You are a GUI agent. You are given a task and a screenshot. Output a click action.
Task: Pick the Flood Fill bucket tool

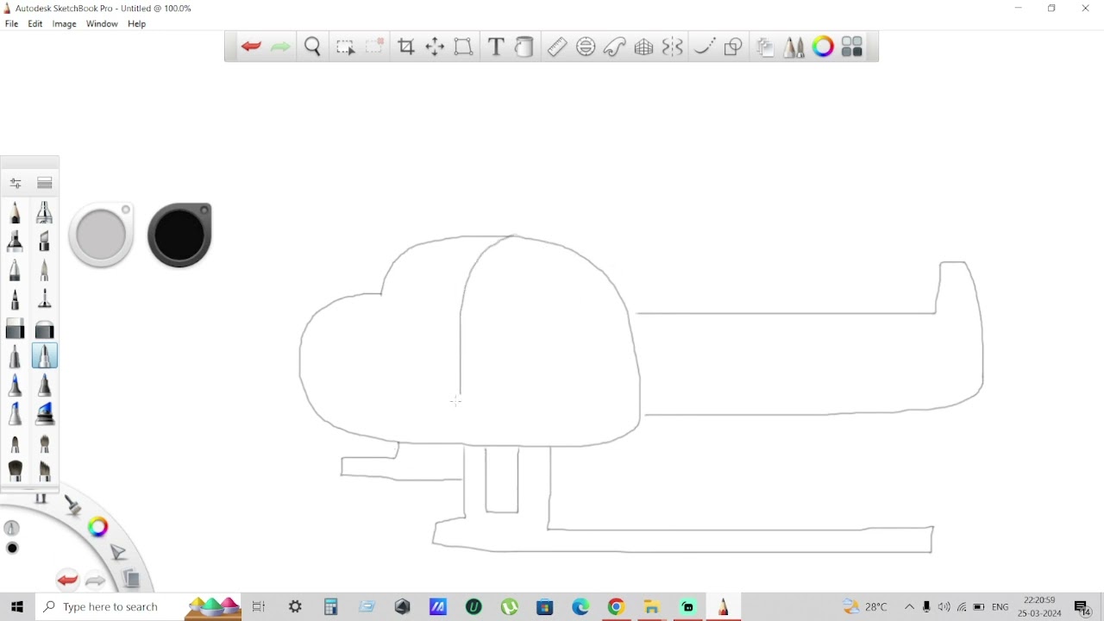524,47
